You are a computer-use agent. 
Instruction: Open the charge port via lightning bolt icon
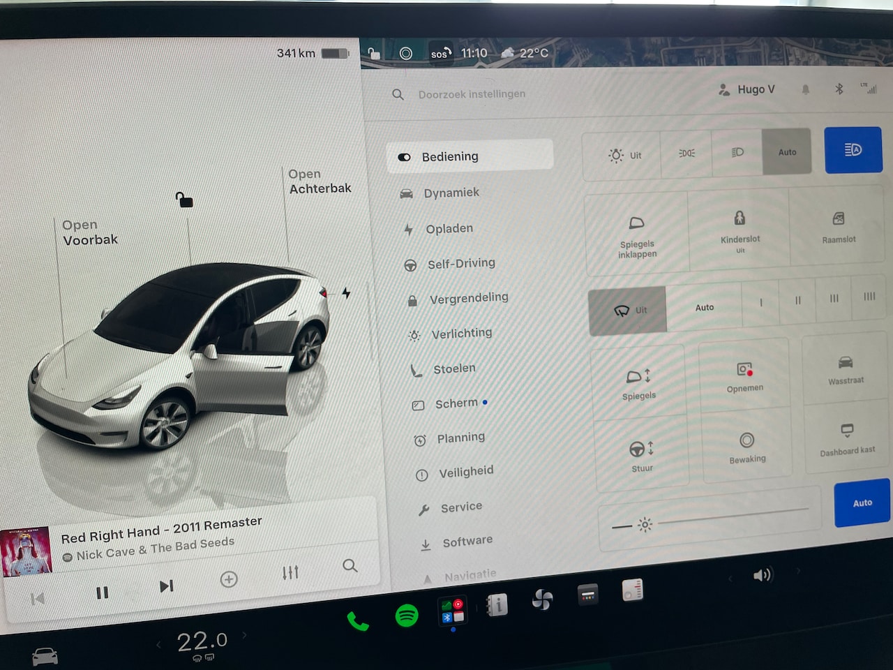(346, 293)
